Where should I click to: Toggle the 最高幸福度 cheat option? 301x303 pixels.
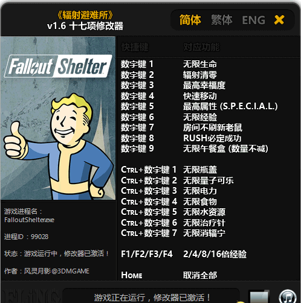tap(204, 85)
